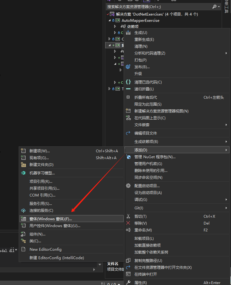The image size is (231, 285).
Task: Click the Class (类) icon
Action: point(23,241)
